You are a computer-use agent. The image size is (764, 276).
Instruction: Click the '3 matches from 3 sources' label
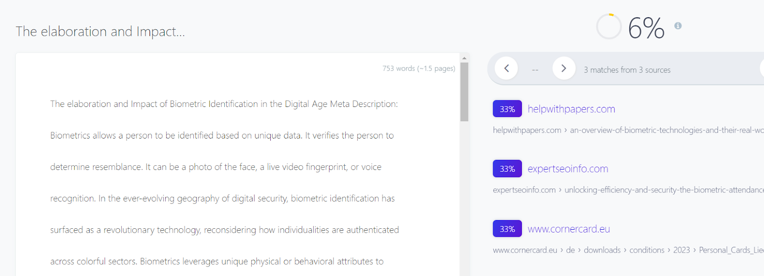tap(627, 70)
